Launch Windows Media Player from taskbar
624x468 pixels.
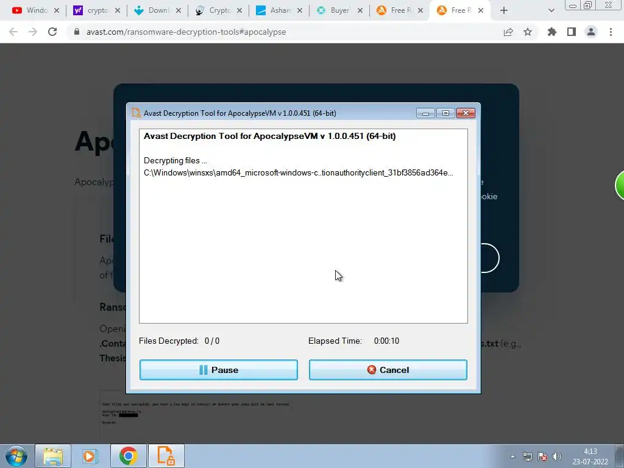[x=90, y=456]
